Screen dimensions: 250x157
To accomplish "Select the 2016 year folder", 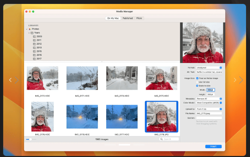I will (37, 55).
